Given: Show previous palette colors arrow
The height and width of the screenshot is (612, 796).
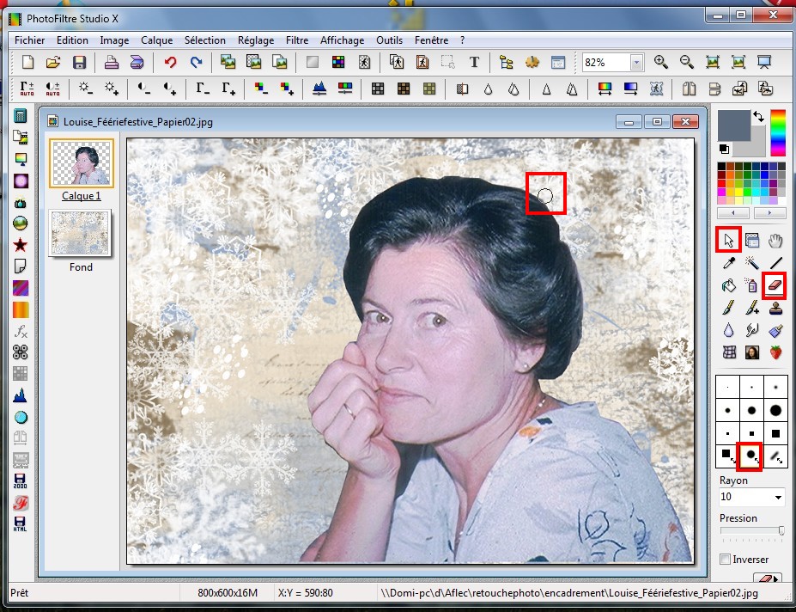Looking at the screenshot, I should click(733, 212).
